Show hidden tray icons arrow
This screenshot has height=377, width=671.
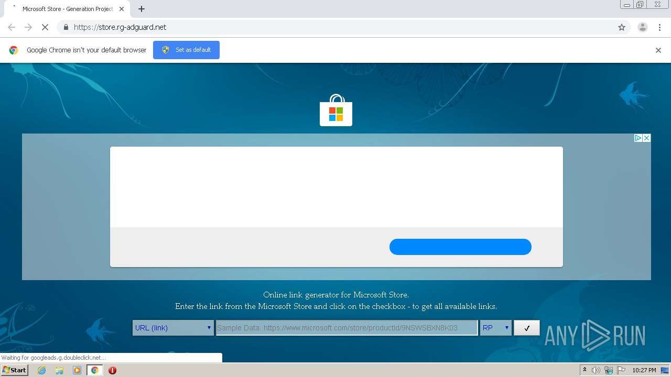(x=585, y=370)
